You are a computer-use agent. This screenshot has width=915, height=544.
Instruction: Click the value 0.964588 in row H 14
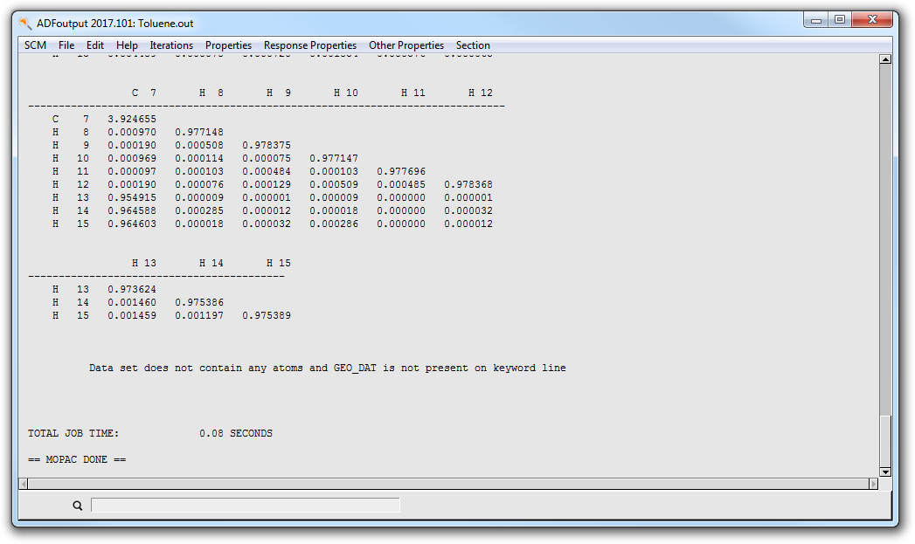tap(132, 210)
